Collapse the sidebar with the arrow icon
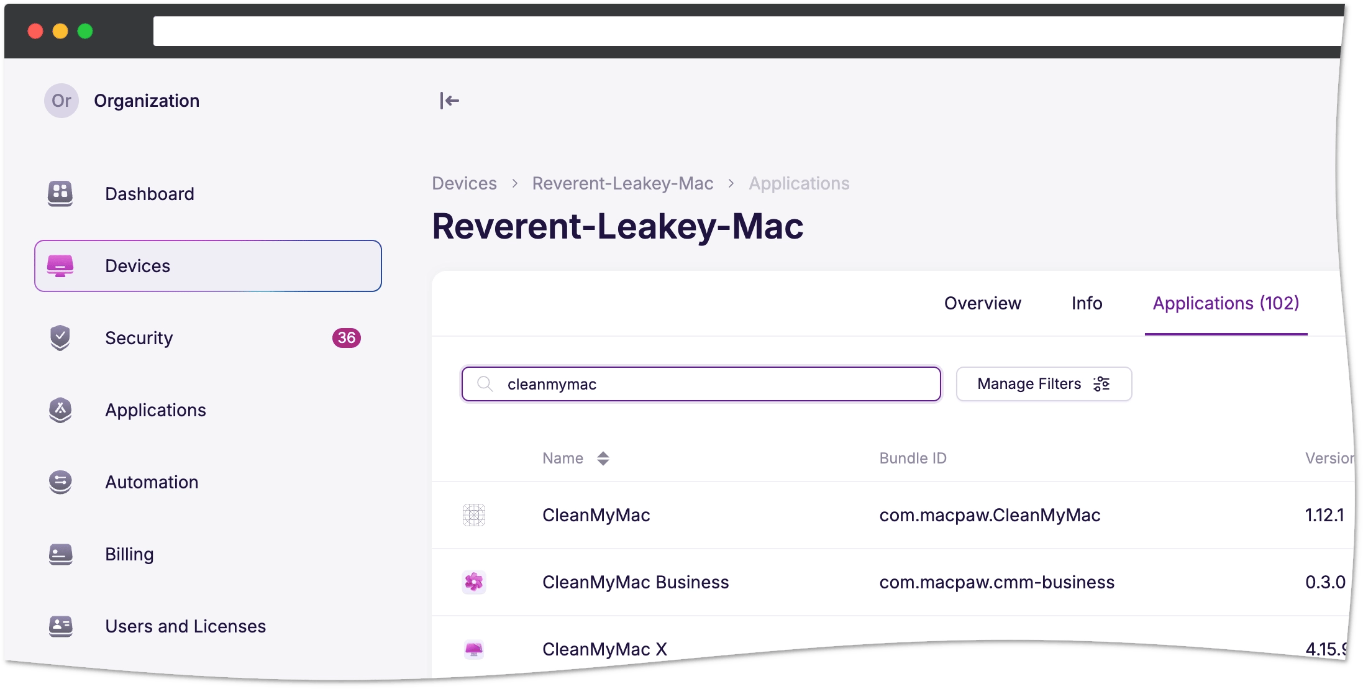1363x689 pixels. coord(449,101)
